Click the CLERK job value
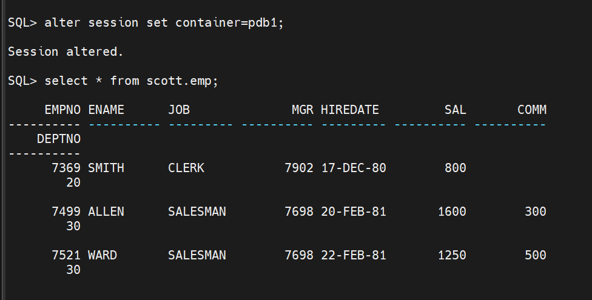The image size is (592, 300). pos(186,168)
